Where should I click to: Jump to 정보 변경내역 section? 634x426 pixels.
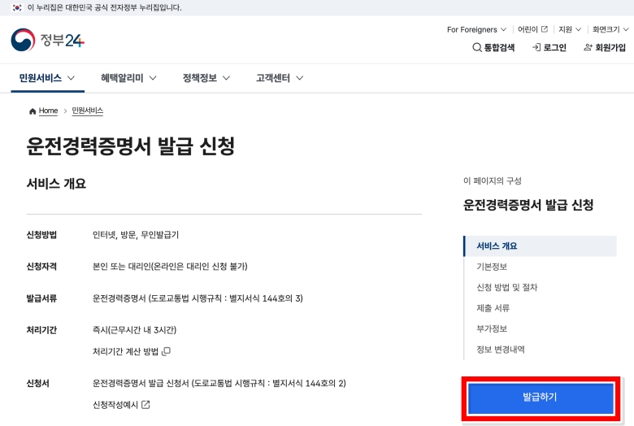tap(500, 349)
